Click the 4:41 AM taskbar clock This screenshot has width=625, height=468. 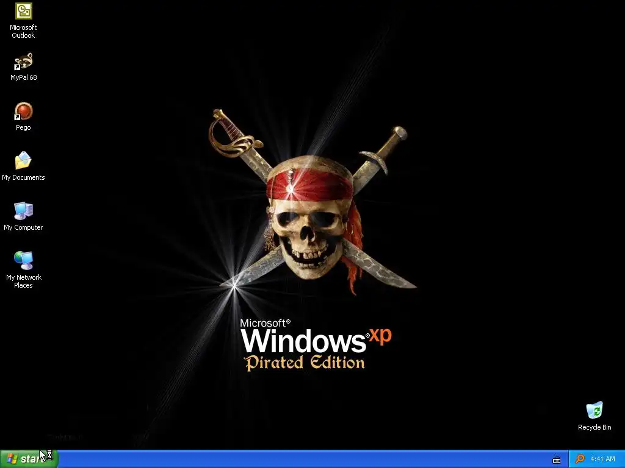(x=602, y=459)
